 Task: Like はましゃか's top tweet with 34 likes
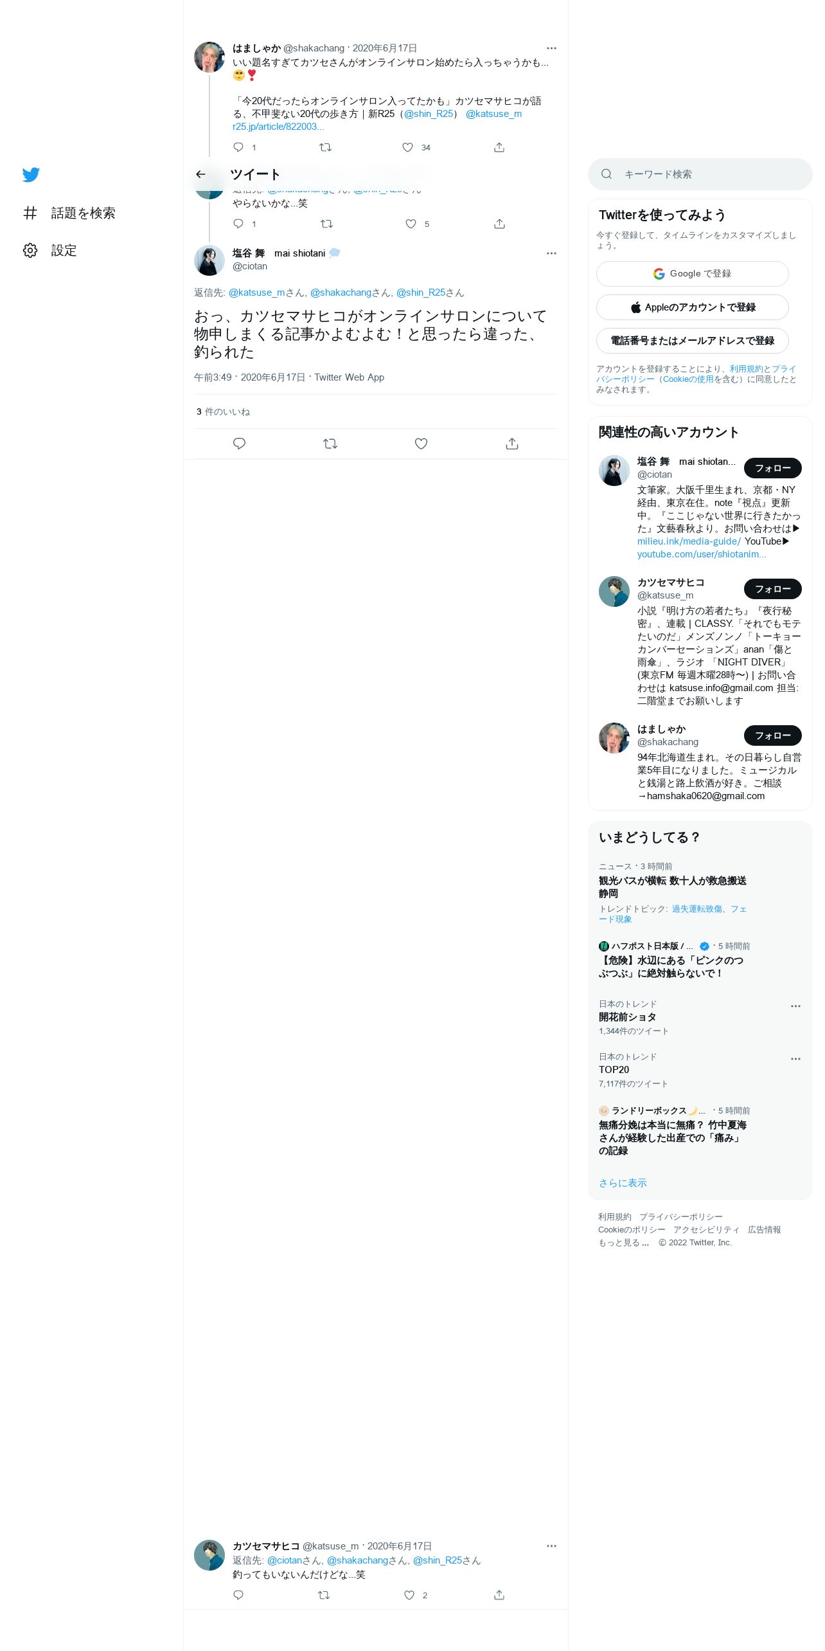[407, 147]
